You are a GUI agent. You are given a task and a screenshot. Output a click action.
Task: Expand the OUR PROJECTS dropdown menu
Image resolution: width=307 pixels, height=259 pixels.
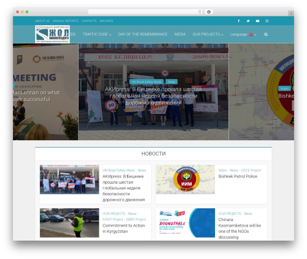click(208, 34)
